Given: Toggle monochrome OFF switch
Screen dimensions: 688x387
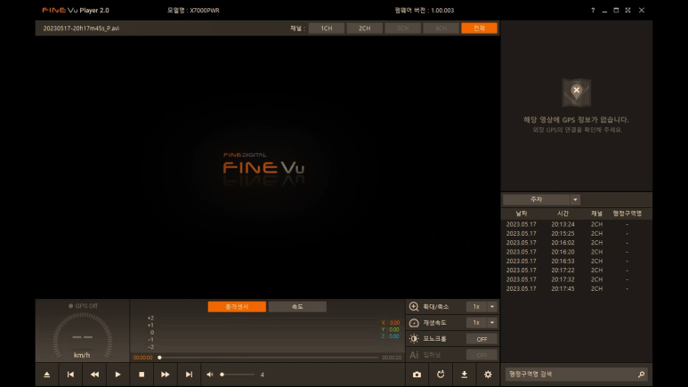Looking at the screenshot, I should 482,339.
